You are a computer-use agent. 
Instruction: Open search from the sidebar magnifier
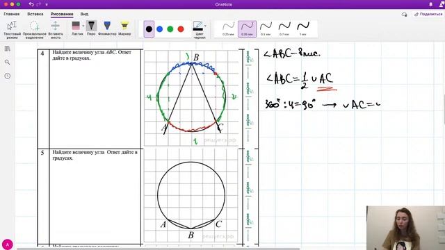click(8, 62)
